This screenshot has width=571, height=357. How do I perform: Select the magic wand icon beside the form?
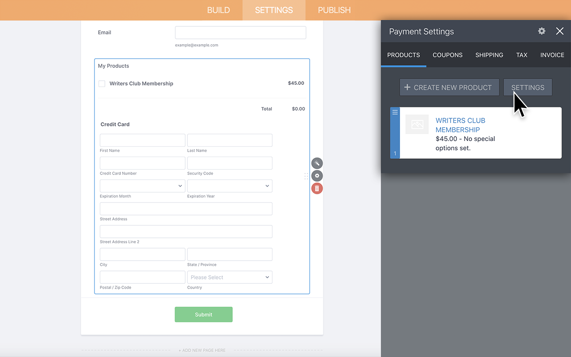317,163
